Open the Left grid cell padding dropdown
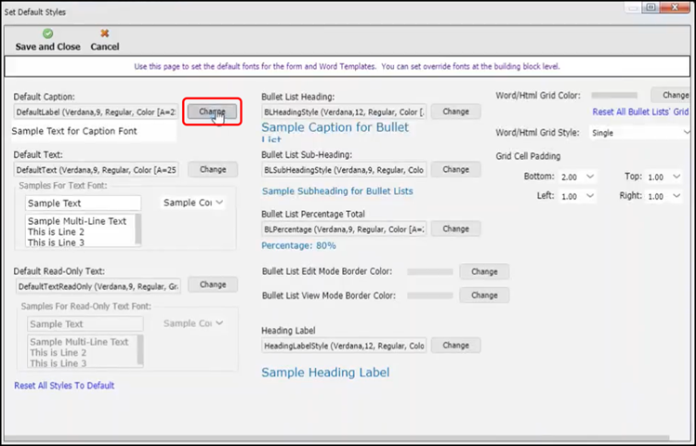 590,197
